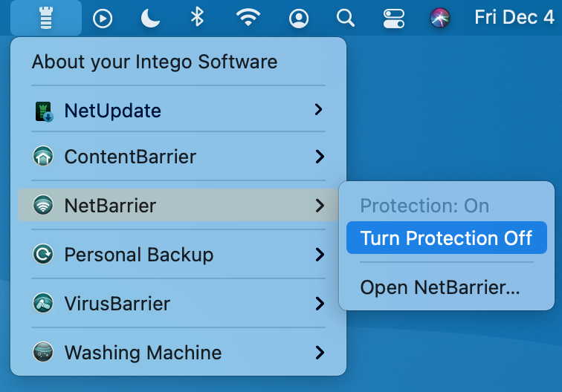Turn Protection Off for NetBarrier
This screenshot has width=562, height=392.
coord(447,238)
